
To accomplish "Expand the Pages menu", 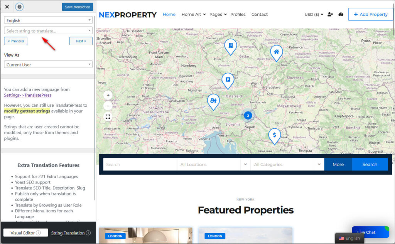I will pyautogui.click(x=218, y=14).
